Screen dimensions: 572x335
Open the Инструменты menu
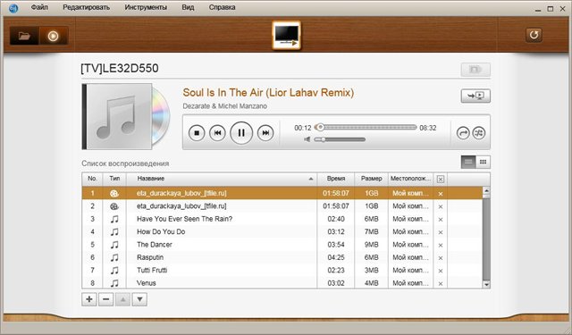(x=146, y=7)
